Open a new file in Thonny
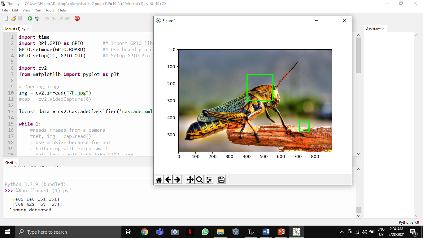Image resolution: width=423 pixels, height=238 pixels. click(x=6, y=18)
